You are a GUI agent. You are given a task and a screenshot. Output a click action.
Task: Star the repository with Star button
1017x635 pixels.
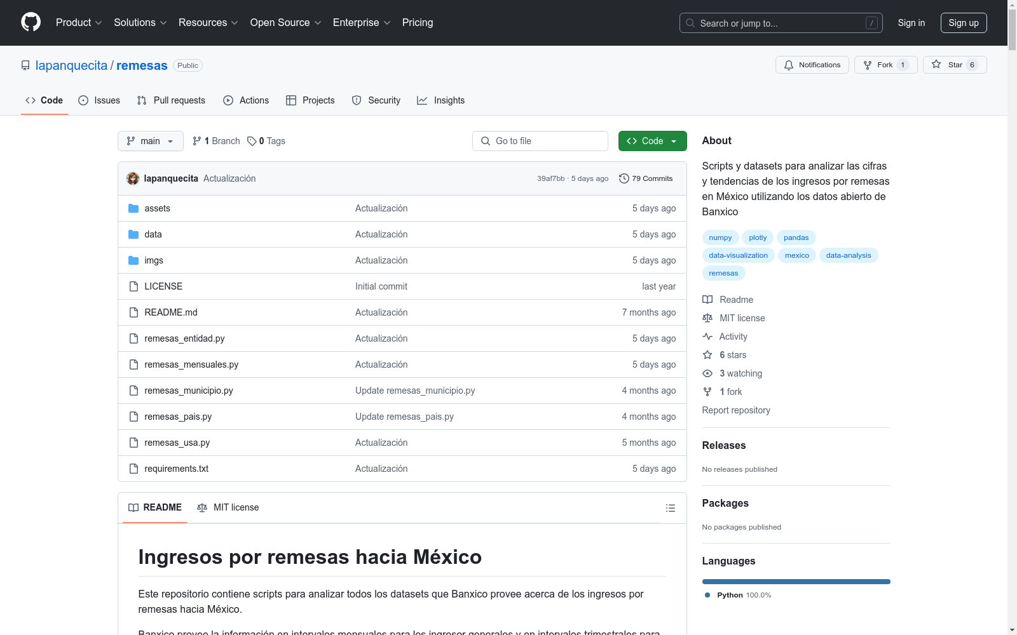click(x=955, y=65)
